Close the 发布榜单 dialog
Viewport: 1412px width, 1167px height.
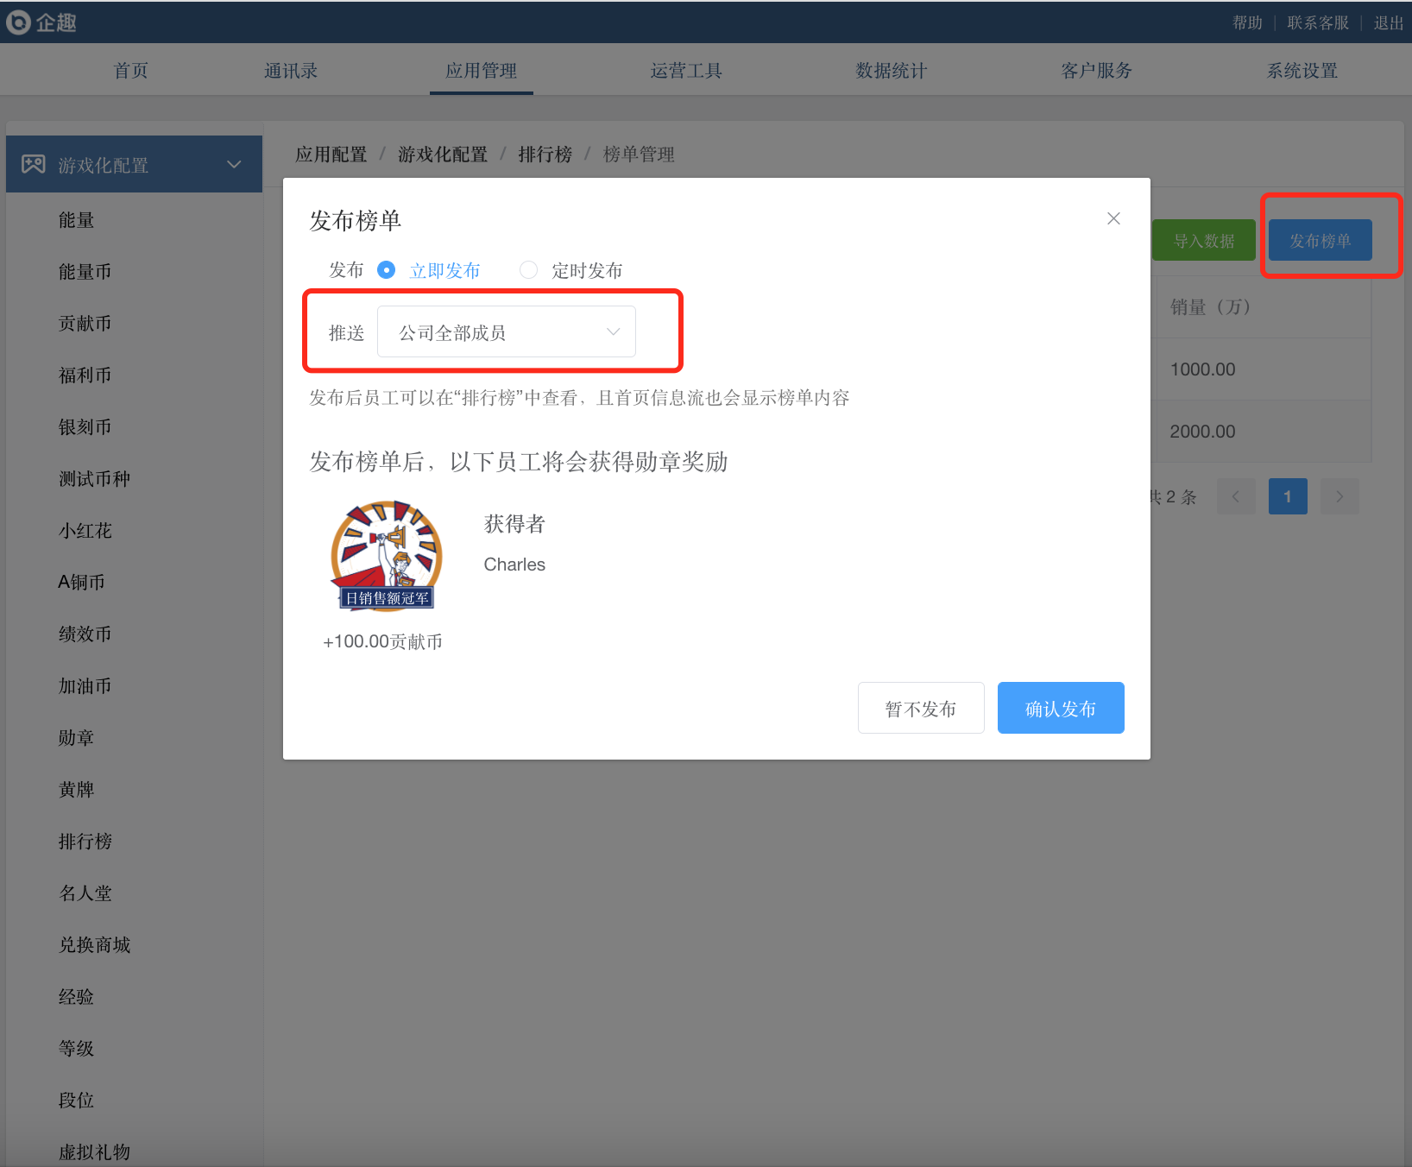click(x=1113, y=218)
